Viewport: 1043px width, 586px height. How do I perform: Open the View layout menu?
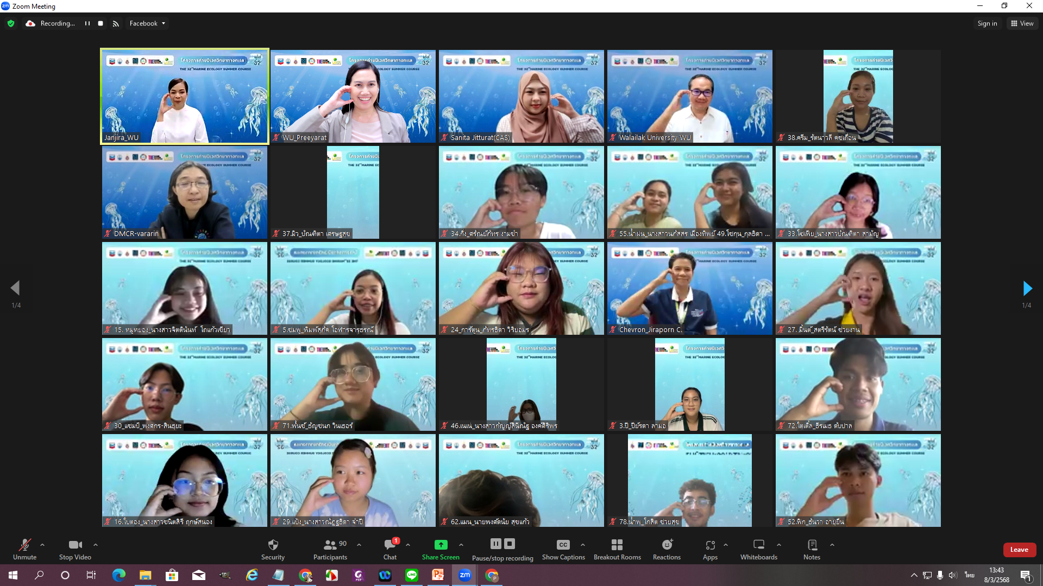tap(1022, 23)
